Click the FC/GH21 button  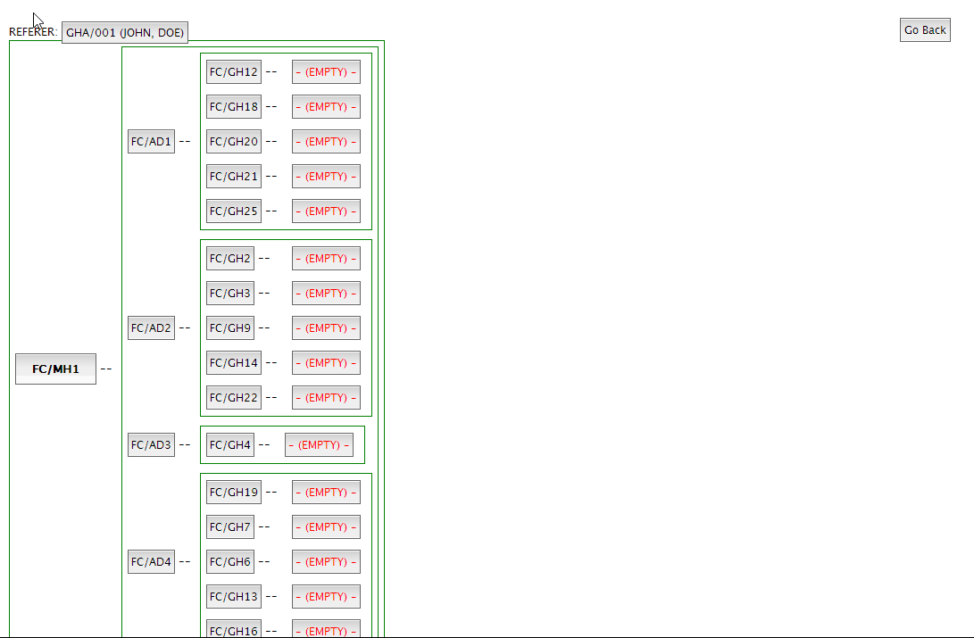pyautogui.click(x=233, y=177)
